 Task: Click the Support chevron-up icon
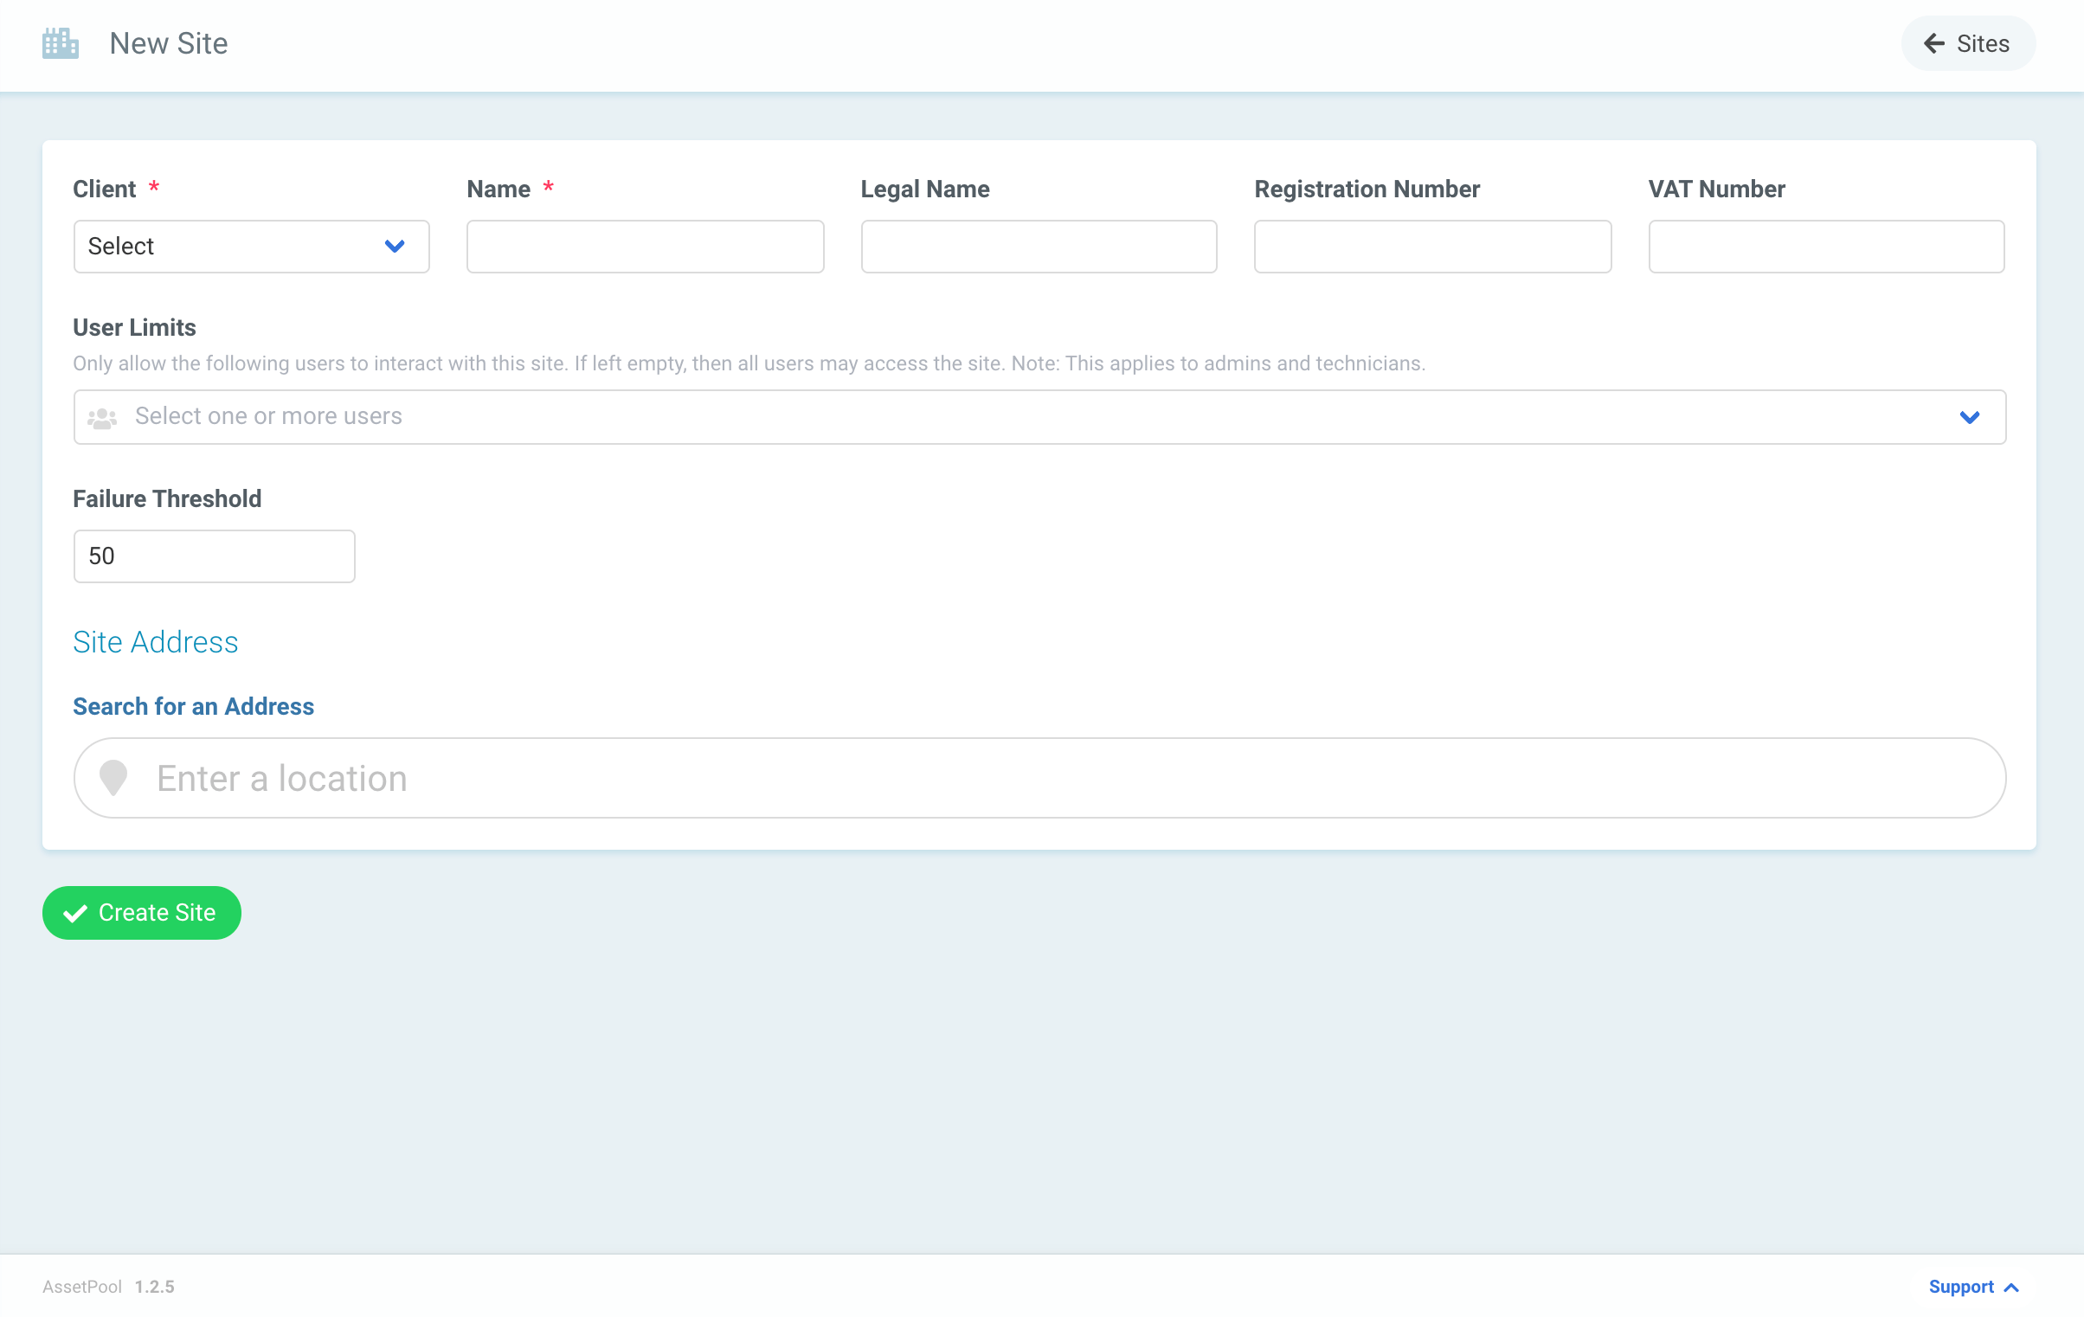click(2012, 1288)
